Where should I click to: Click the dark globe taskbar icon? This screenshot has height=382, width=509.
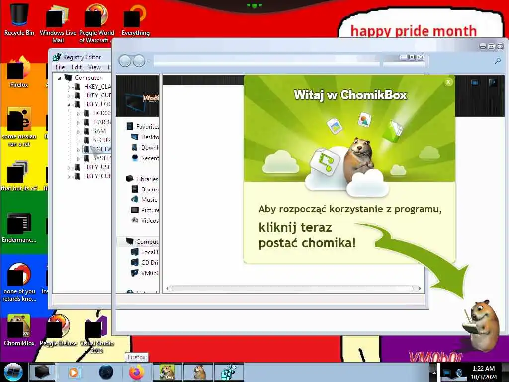coord(106,372)
